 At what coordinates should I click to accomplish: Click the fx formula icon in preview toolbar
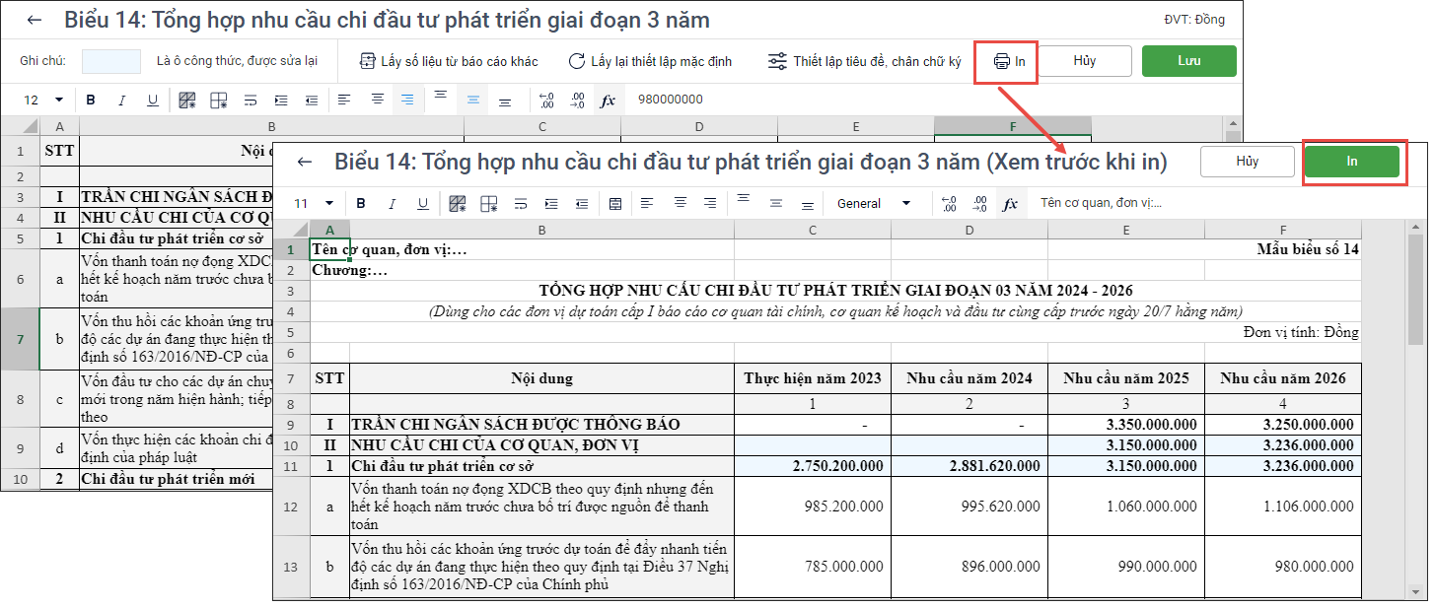point(1010,204)
